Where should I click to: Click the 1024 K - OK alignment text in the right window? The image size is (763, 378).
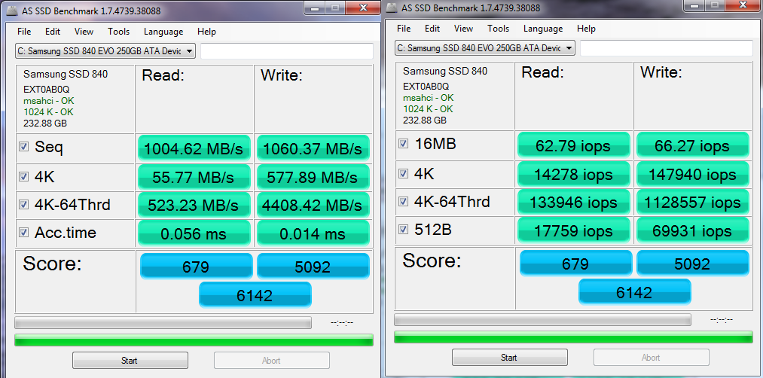pos(429,109)
